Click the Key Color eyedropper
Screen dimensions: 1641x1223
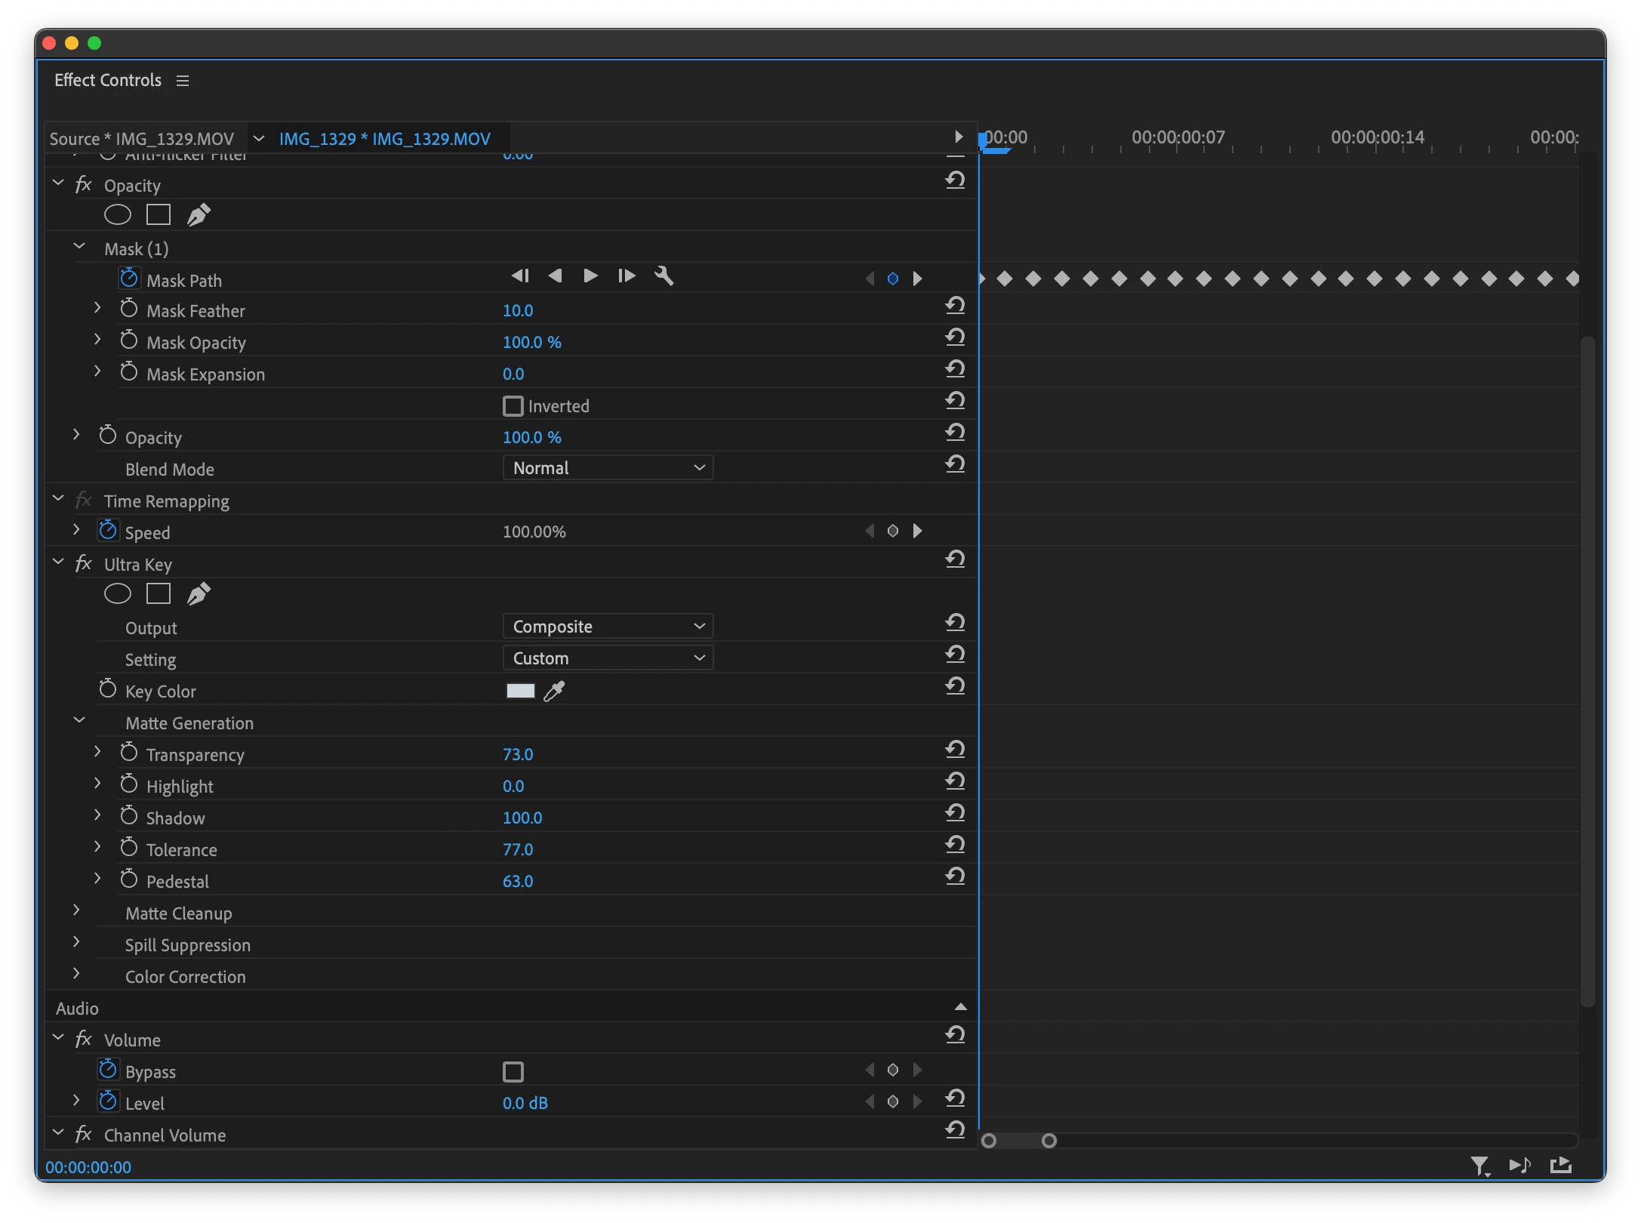coord(554,691)
